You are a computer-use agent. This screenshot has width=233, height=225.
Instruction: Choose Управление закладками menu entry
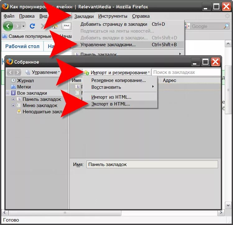pos(128,44)
